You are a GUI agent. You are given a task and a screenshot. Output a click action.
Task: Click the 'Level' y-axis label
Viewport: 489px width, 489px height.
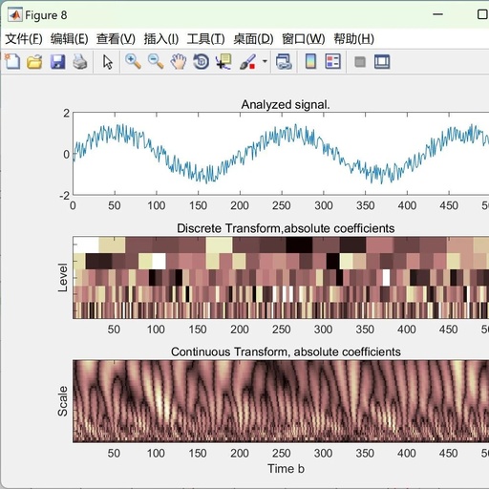pyautogui.click(x=63, y=278)
